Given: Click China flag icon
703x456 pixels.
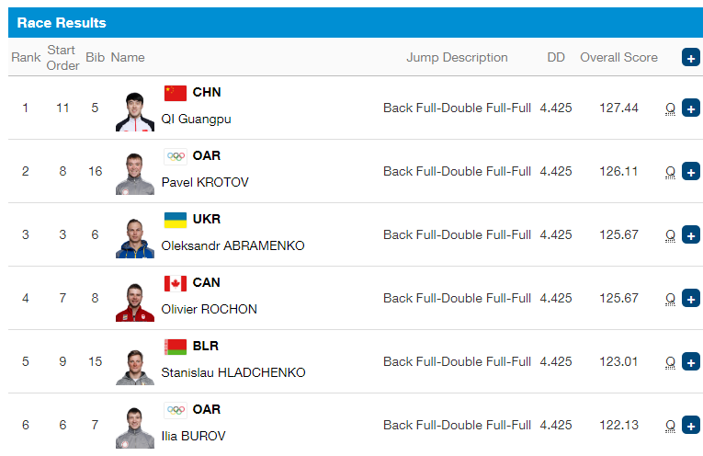Looking at the screenshot, I should tap(176, 93).
